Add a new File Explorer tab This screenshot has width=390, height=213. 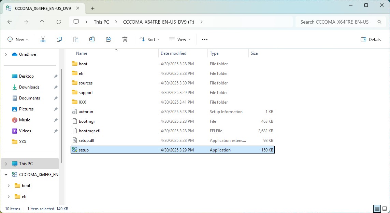(x=92, y=8)
